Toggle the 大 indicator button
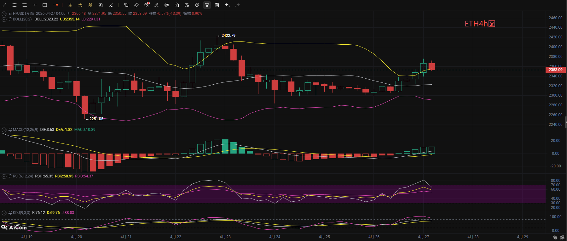The height and width of the screenshot is (241, 567). click(80, 5)
